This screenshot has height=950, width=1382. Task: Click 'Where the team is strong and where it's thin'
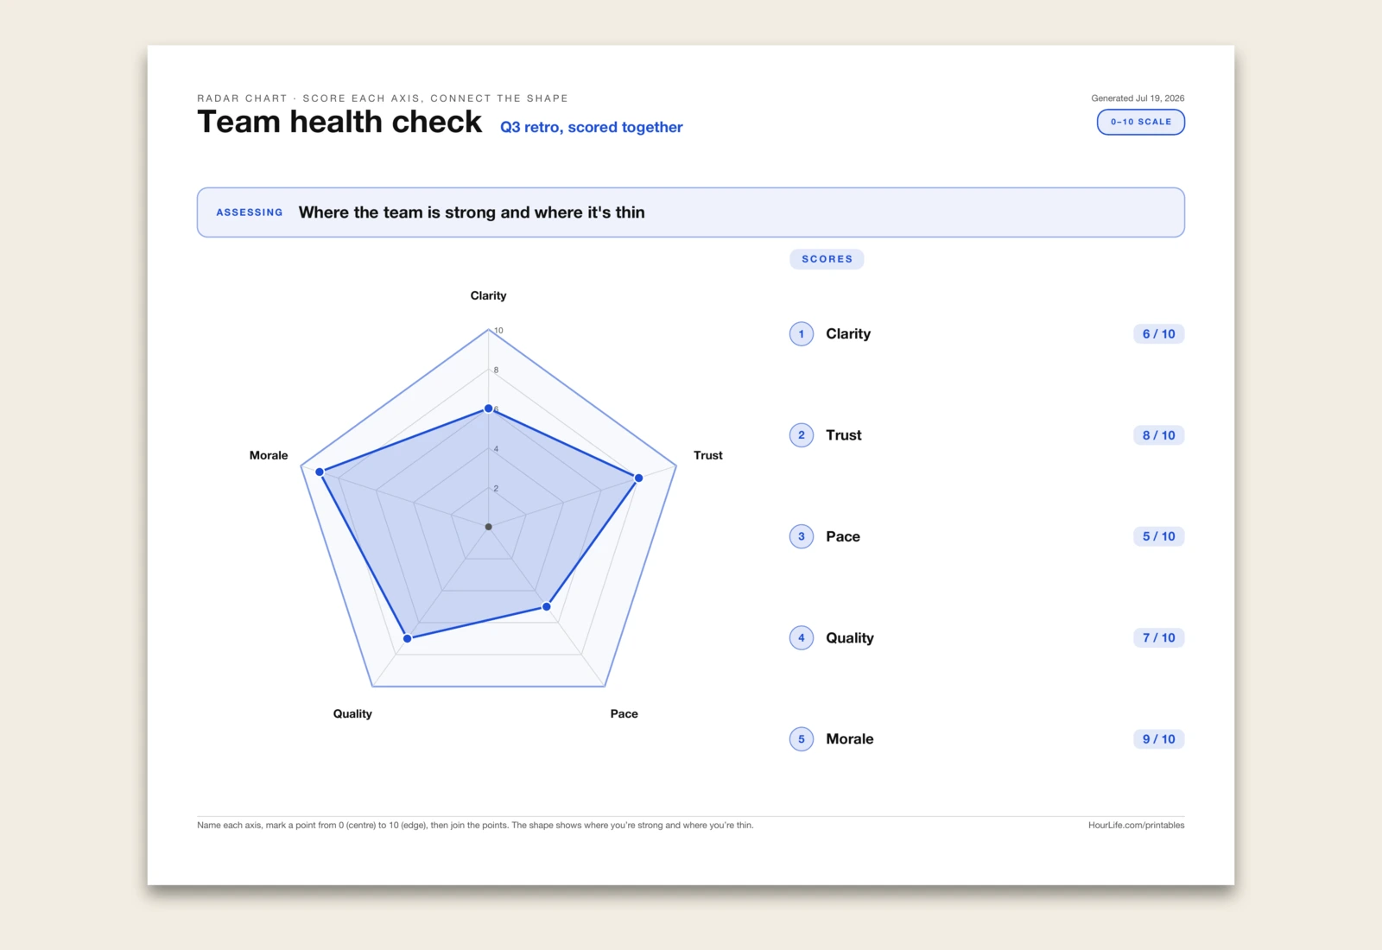pyautogui.click(x=472, y=212)
